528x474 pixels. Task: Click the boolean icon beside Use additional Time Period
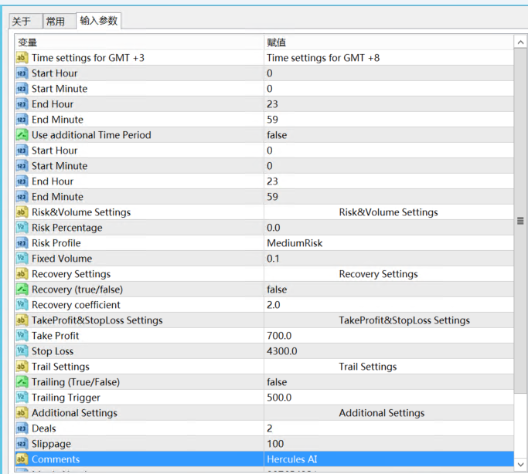(22, 135)
